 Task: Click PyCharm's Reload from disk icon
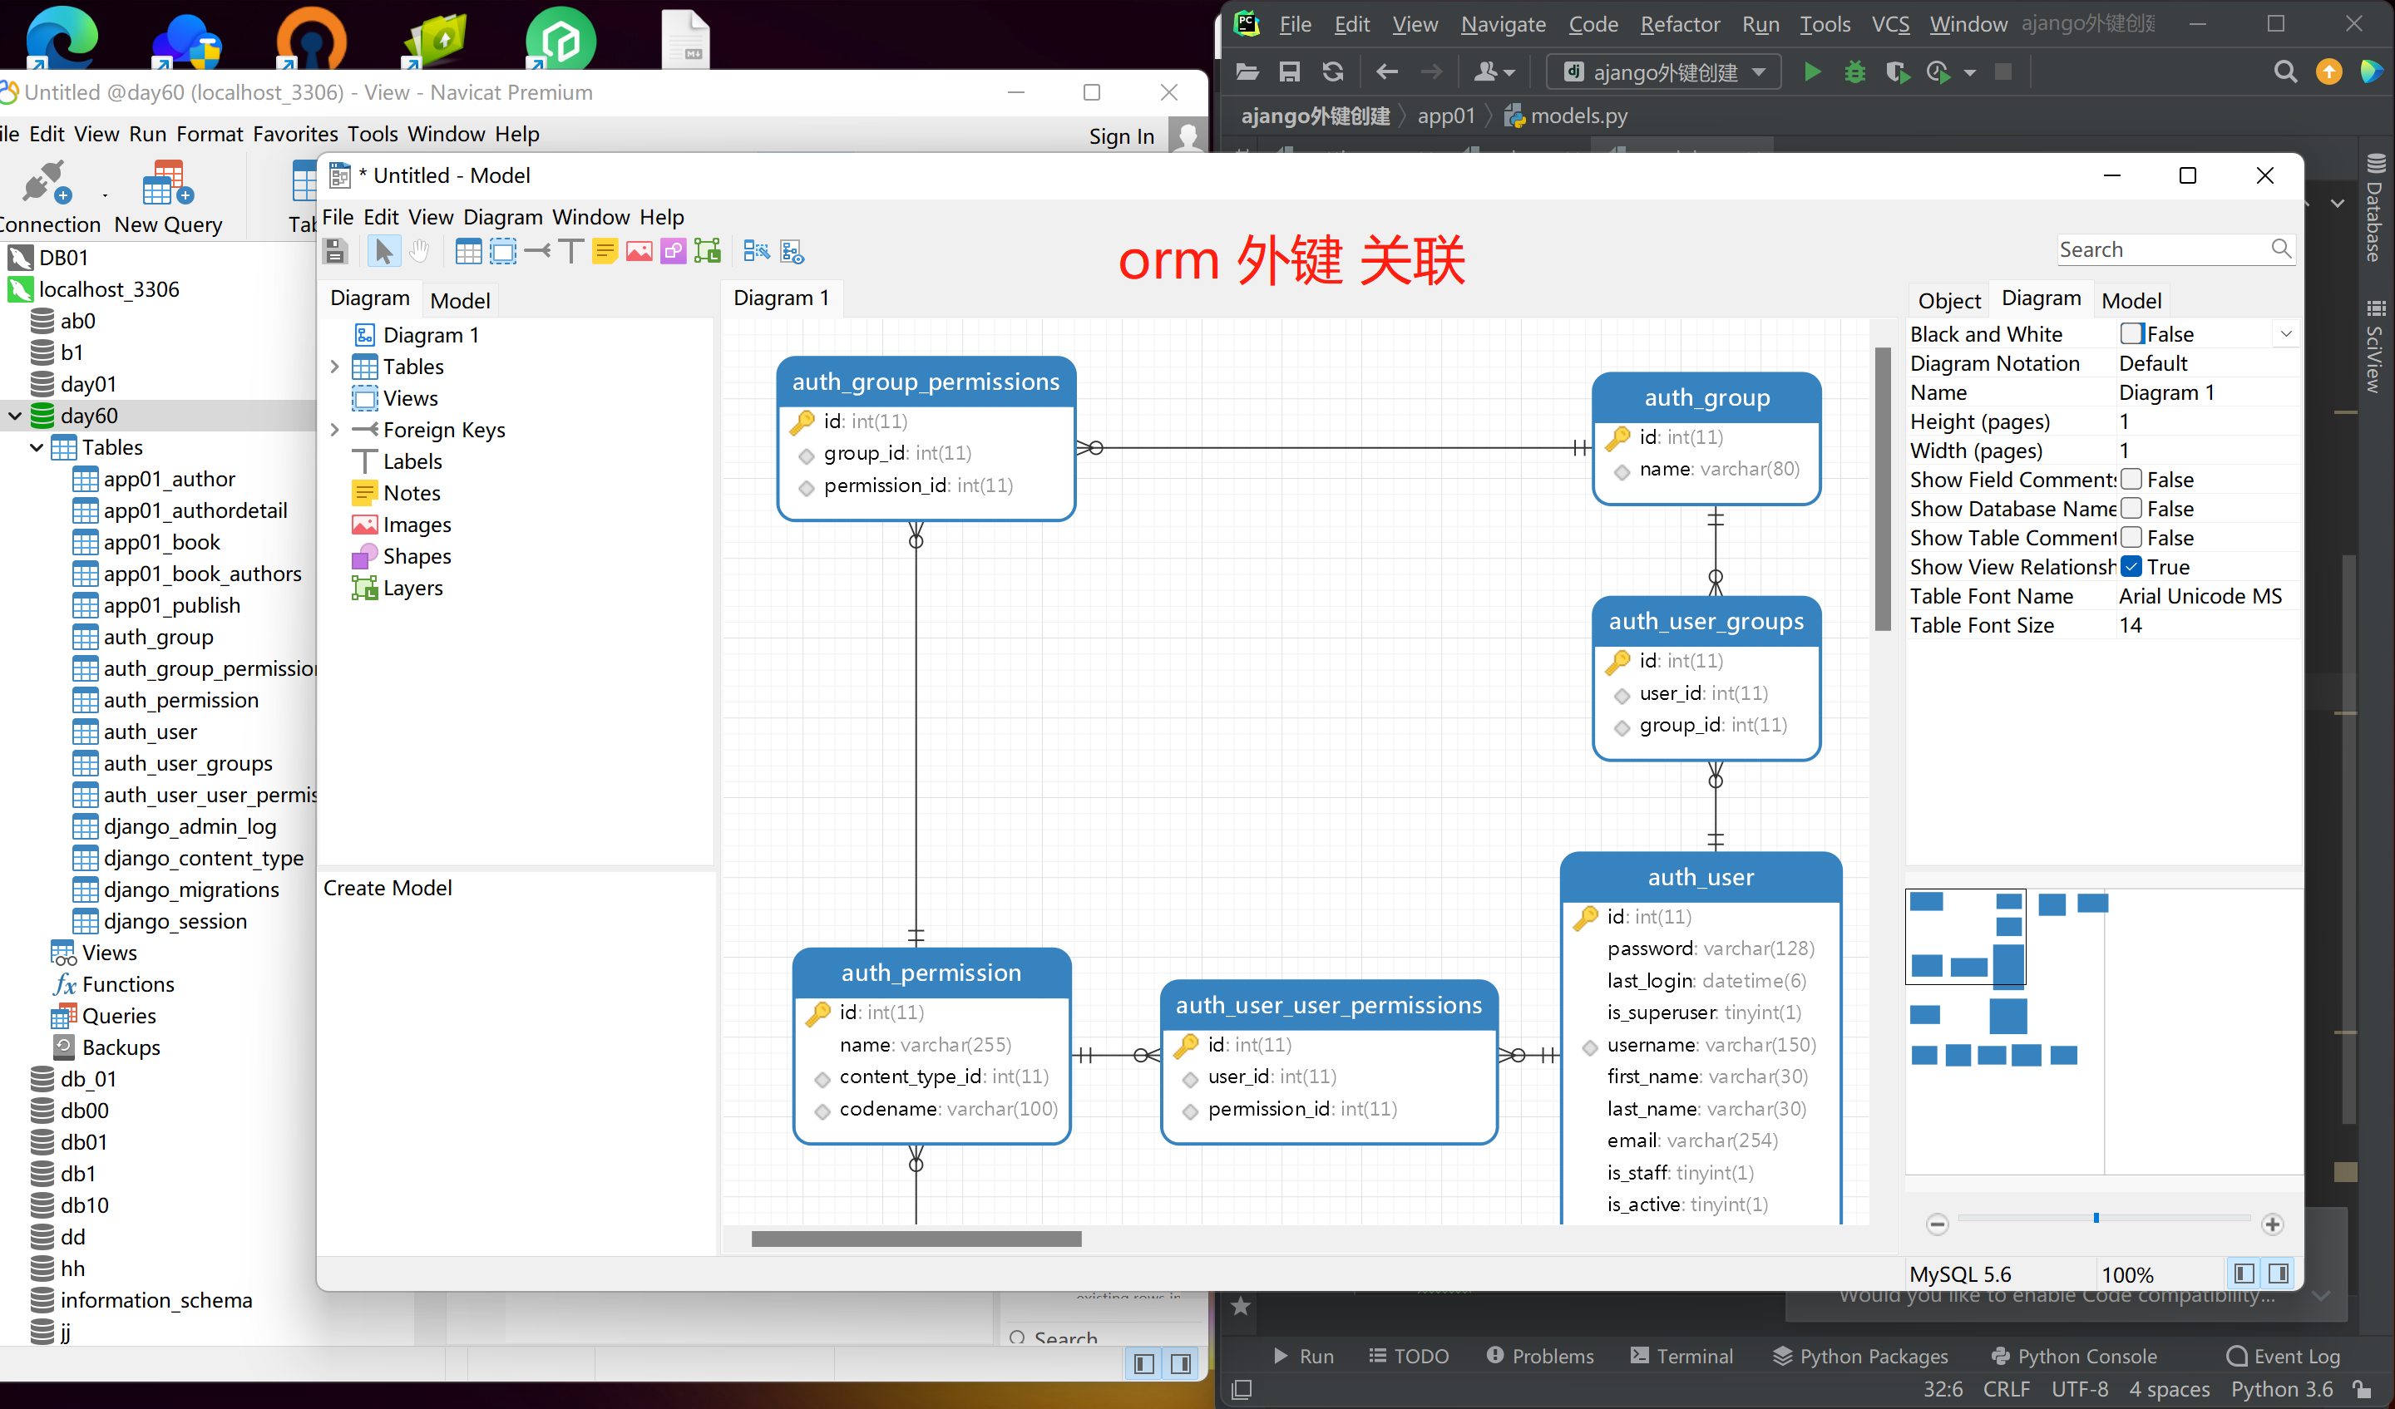pos(1332,72)
